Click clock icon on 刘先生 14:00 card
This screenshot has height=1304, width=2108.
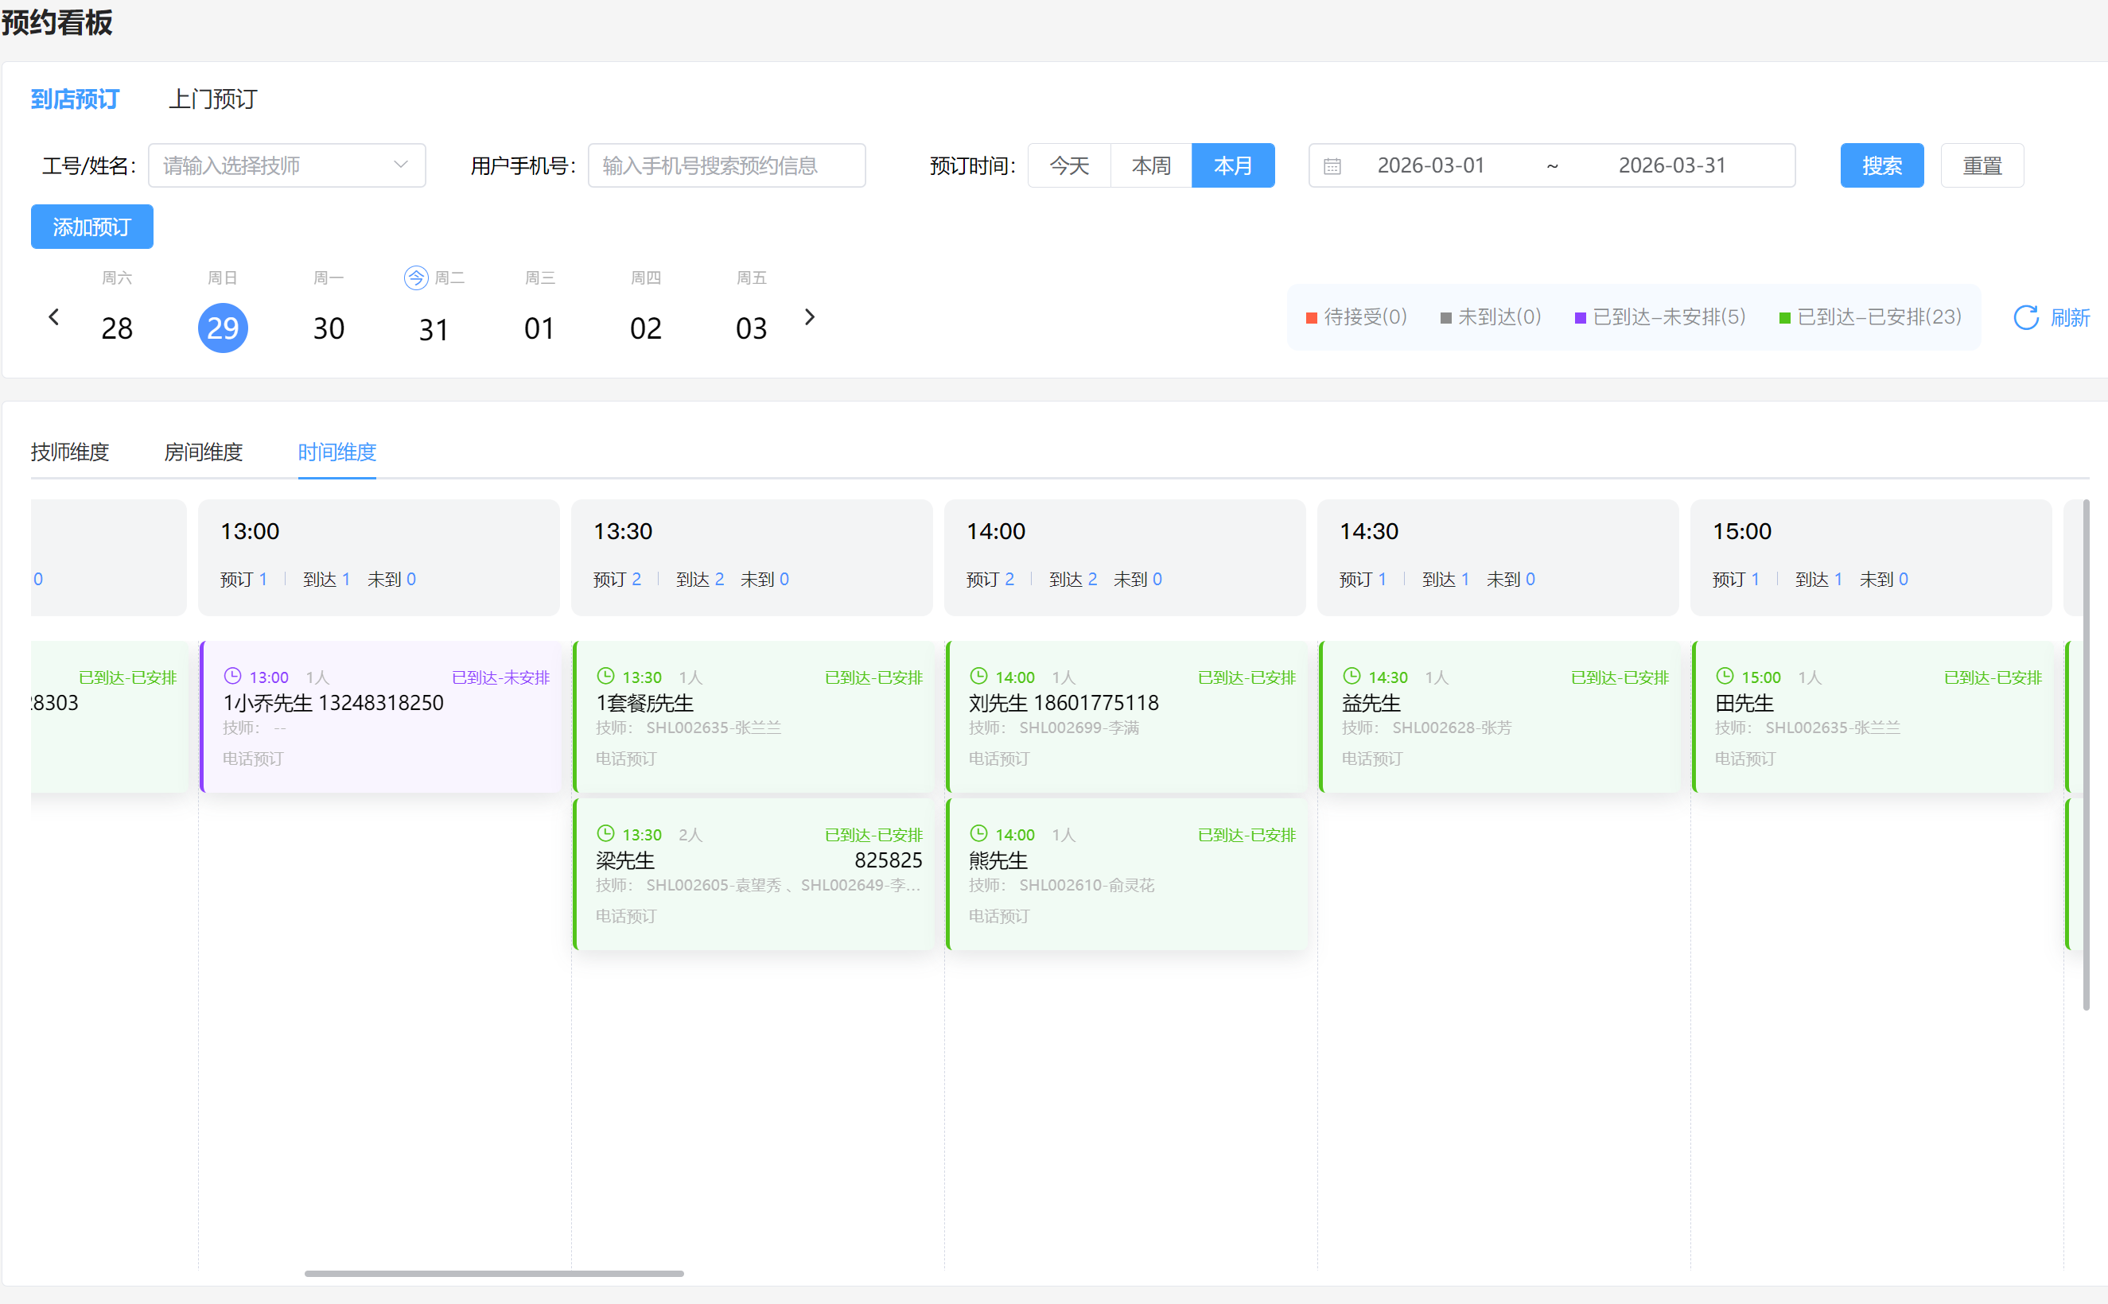[978, 676]
